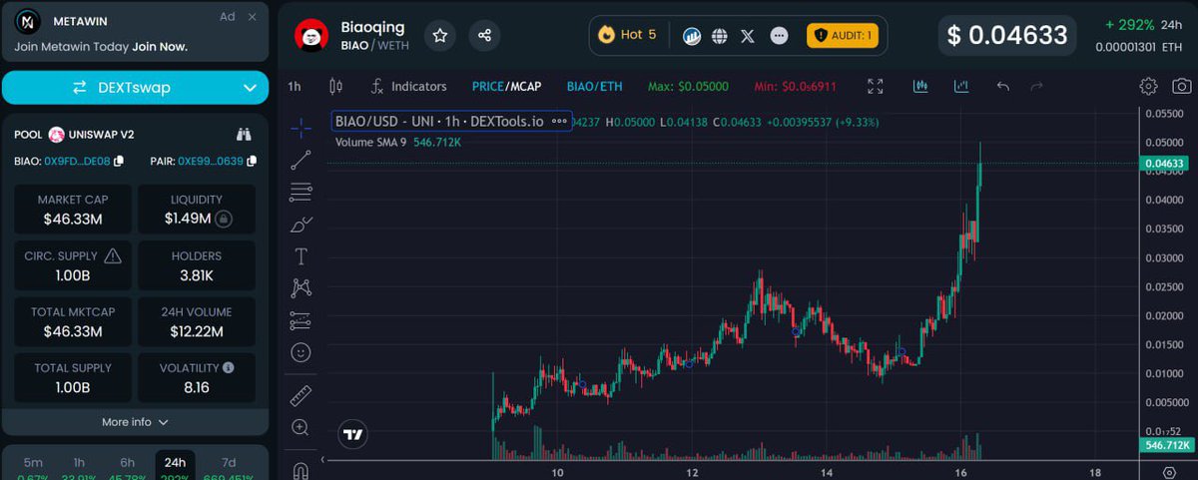The width and height of the screenshot is (1198, 480).
Task: Redo the last chart action
Action: coord(1036,87)
